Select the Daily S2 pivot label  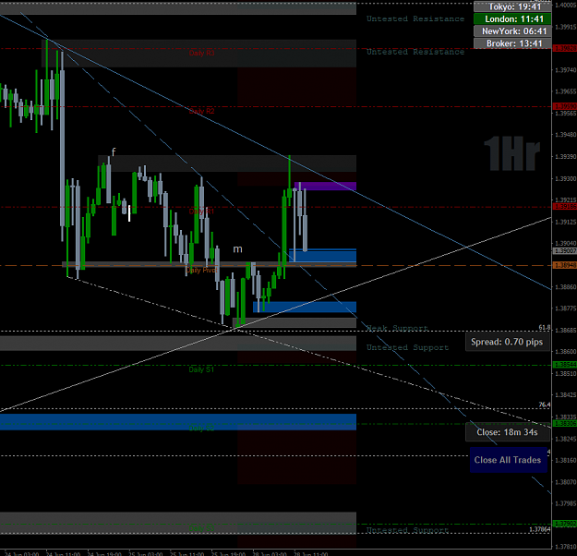pyautogui.click(x=201, y=429)
